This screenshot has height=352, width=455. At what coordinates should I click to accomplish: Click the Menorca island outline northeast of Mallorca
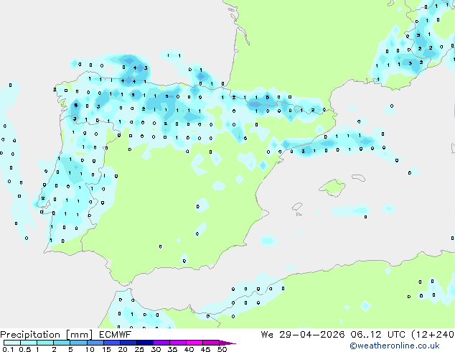click(x=358, y=177)
